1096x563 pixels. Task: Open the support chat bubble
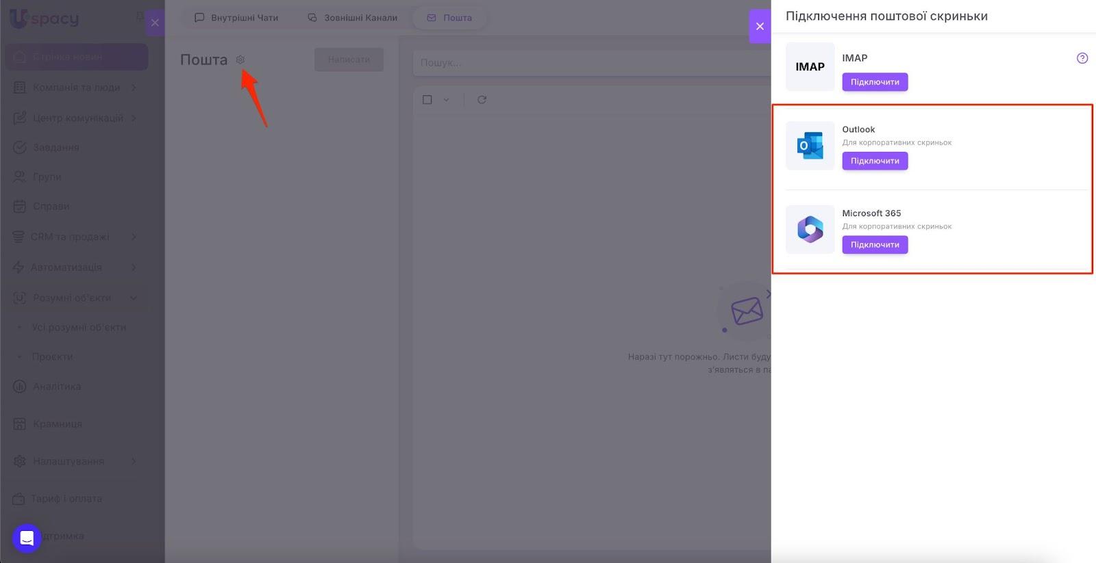pos(27,538)
